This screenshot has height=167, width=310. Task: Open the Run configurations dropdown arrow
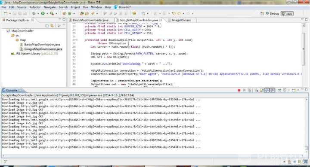pyautogui.click(x=47, y=13)
